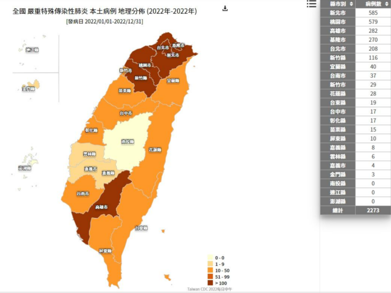The image size is (391, 293).
Task: Click 新北市 row in the table
Action: (x=355, y=13)
